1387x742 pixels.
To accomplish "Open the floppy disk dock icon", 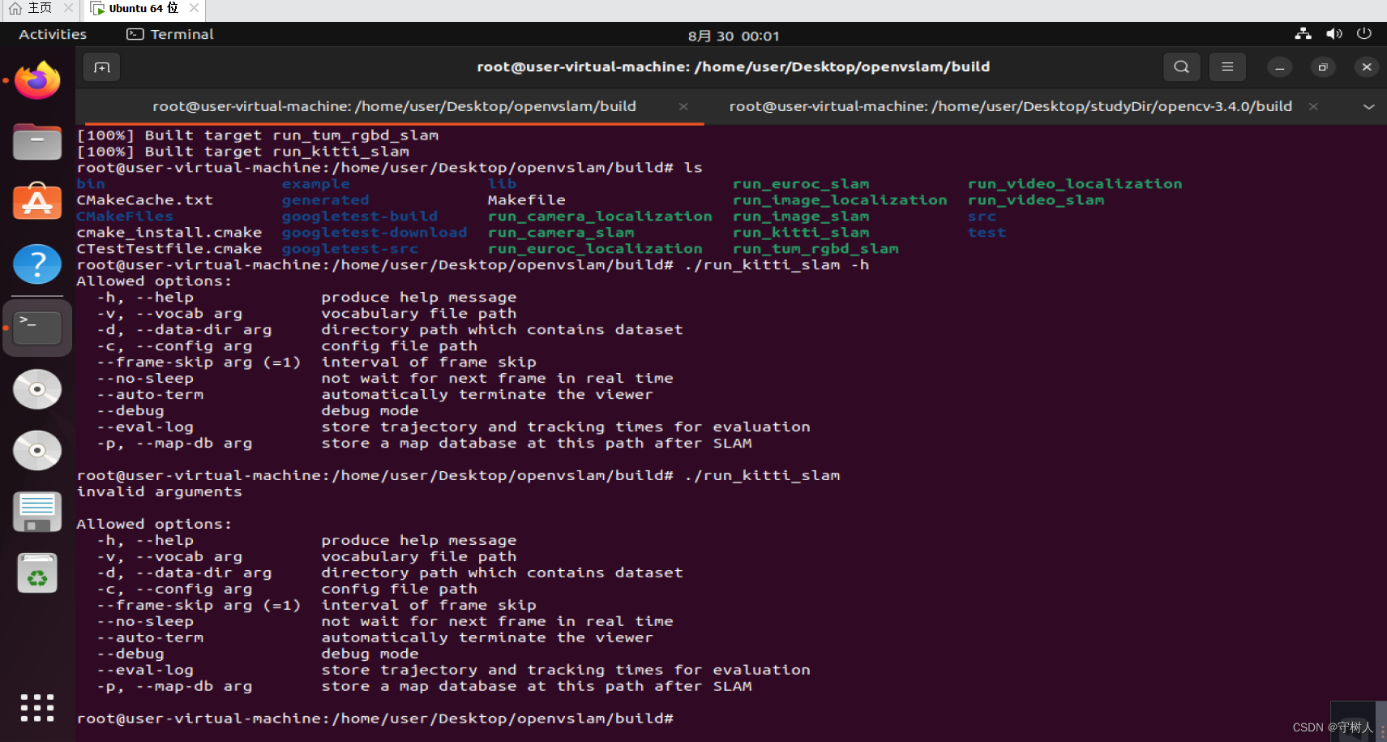I will click(x=37, y=512).
